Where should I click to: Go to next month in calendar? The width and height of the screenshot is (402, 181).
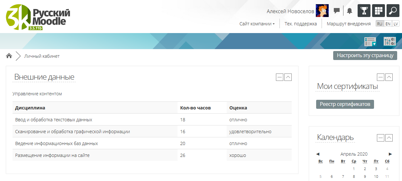point(390,154)
